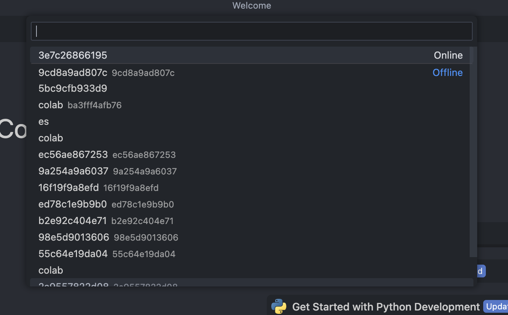Pick the 5bc9cfb933d9 list item

73,88
